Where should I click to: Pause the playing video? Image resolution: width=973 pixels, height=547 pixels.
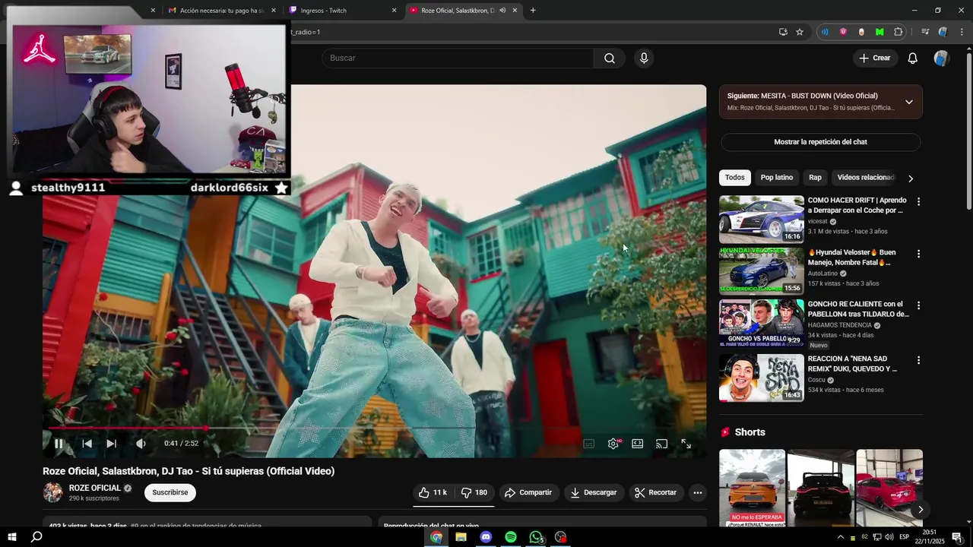[x=59, y=444]
